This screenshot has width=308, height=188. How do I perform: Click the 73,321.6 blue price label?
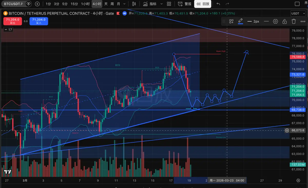(298, 75)
